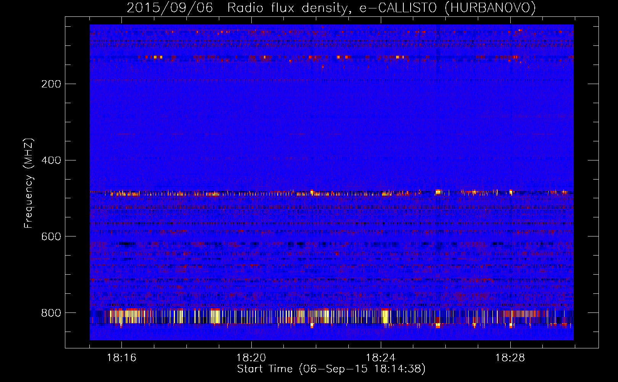Click the 'Frequency (MHZ)' axis label
The width and height of the screenshot is (618, 382).
(x=29, y=183)
